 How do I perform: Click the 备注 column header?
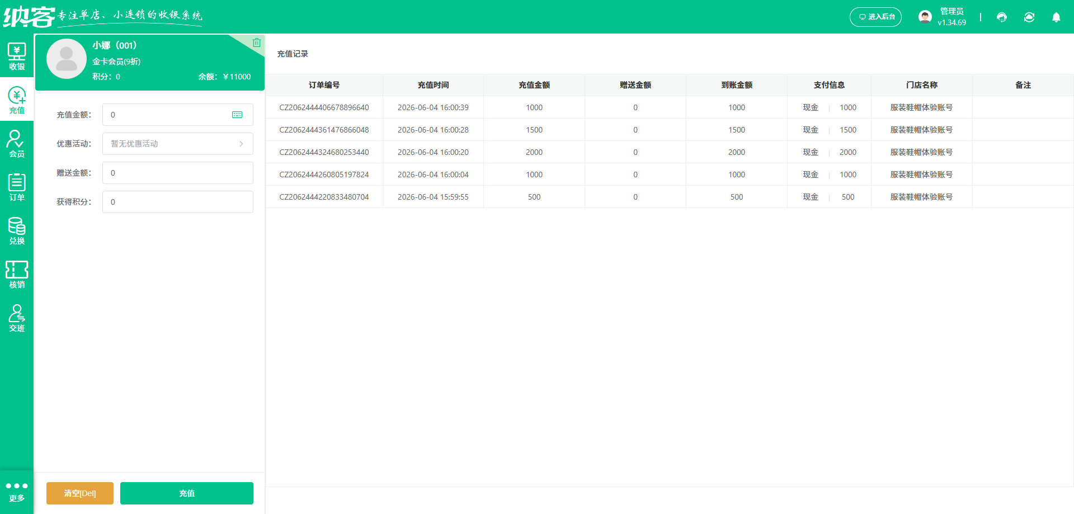(1023, 85)
